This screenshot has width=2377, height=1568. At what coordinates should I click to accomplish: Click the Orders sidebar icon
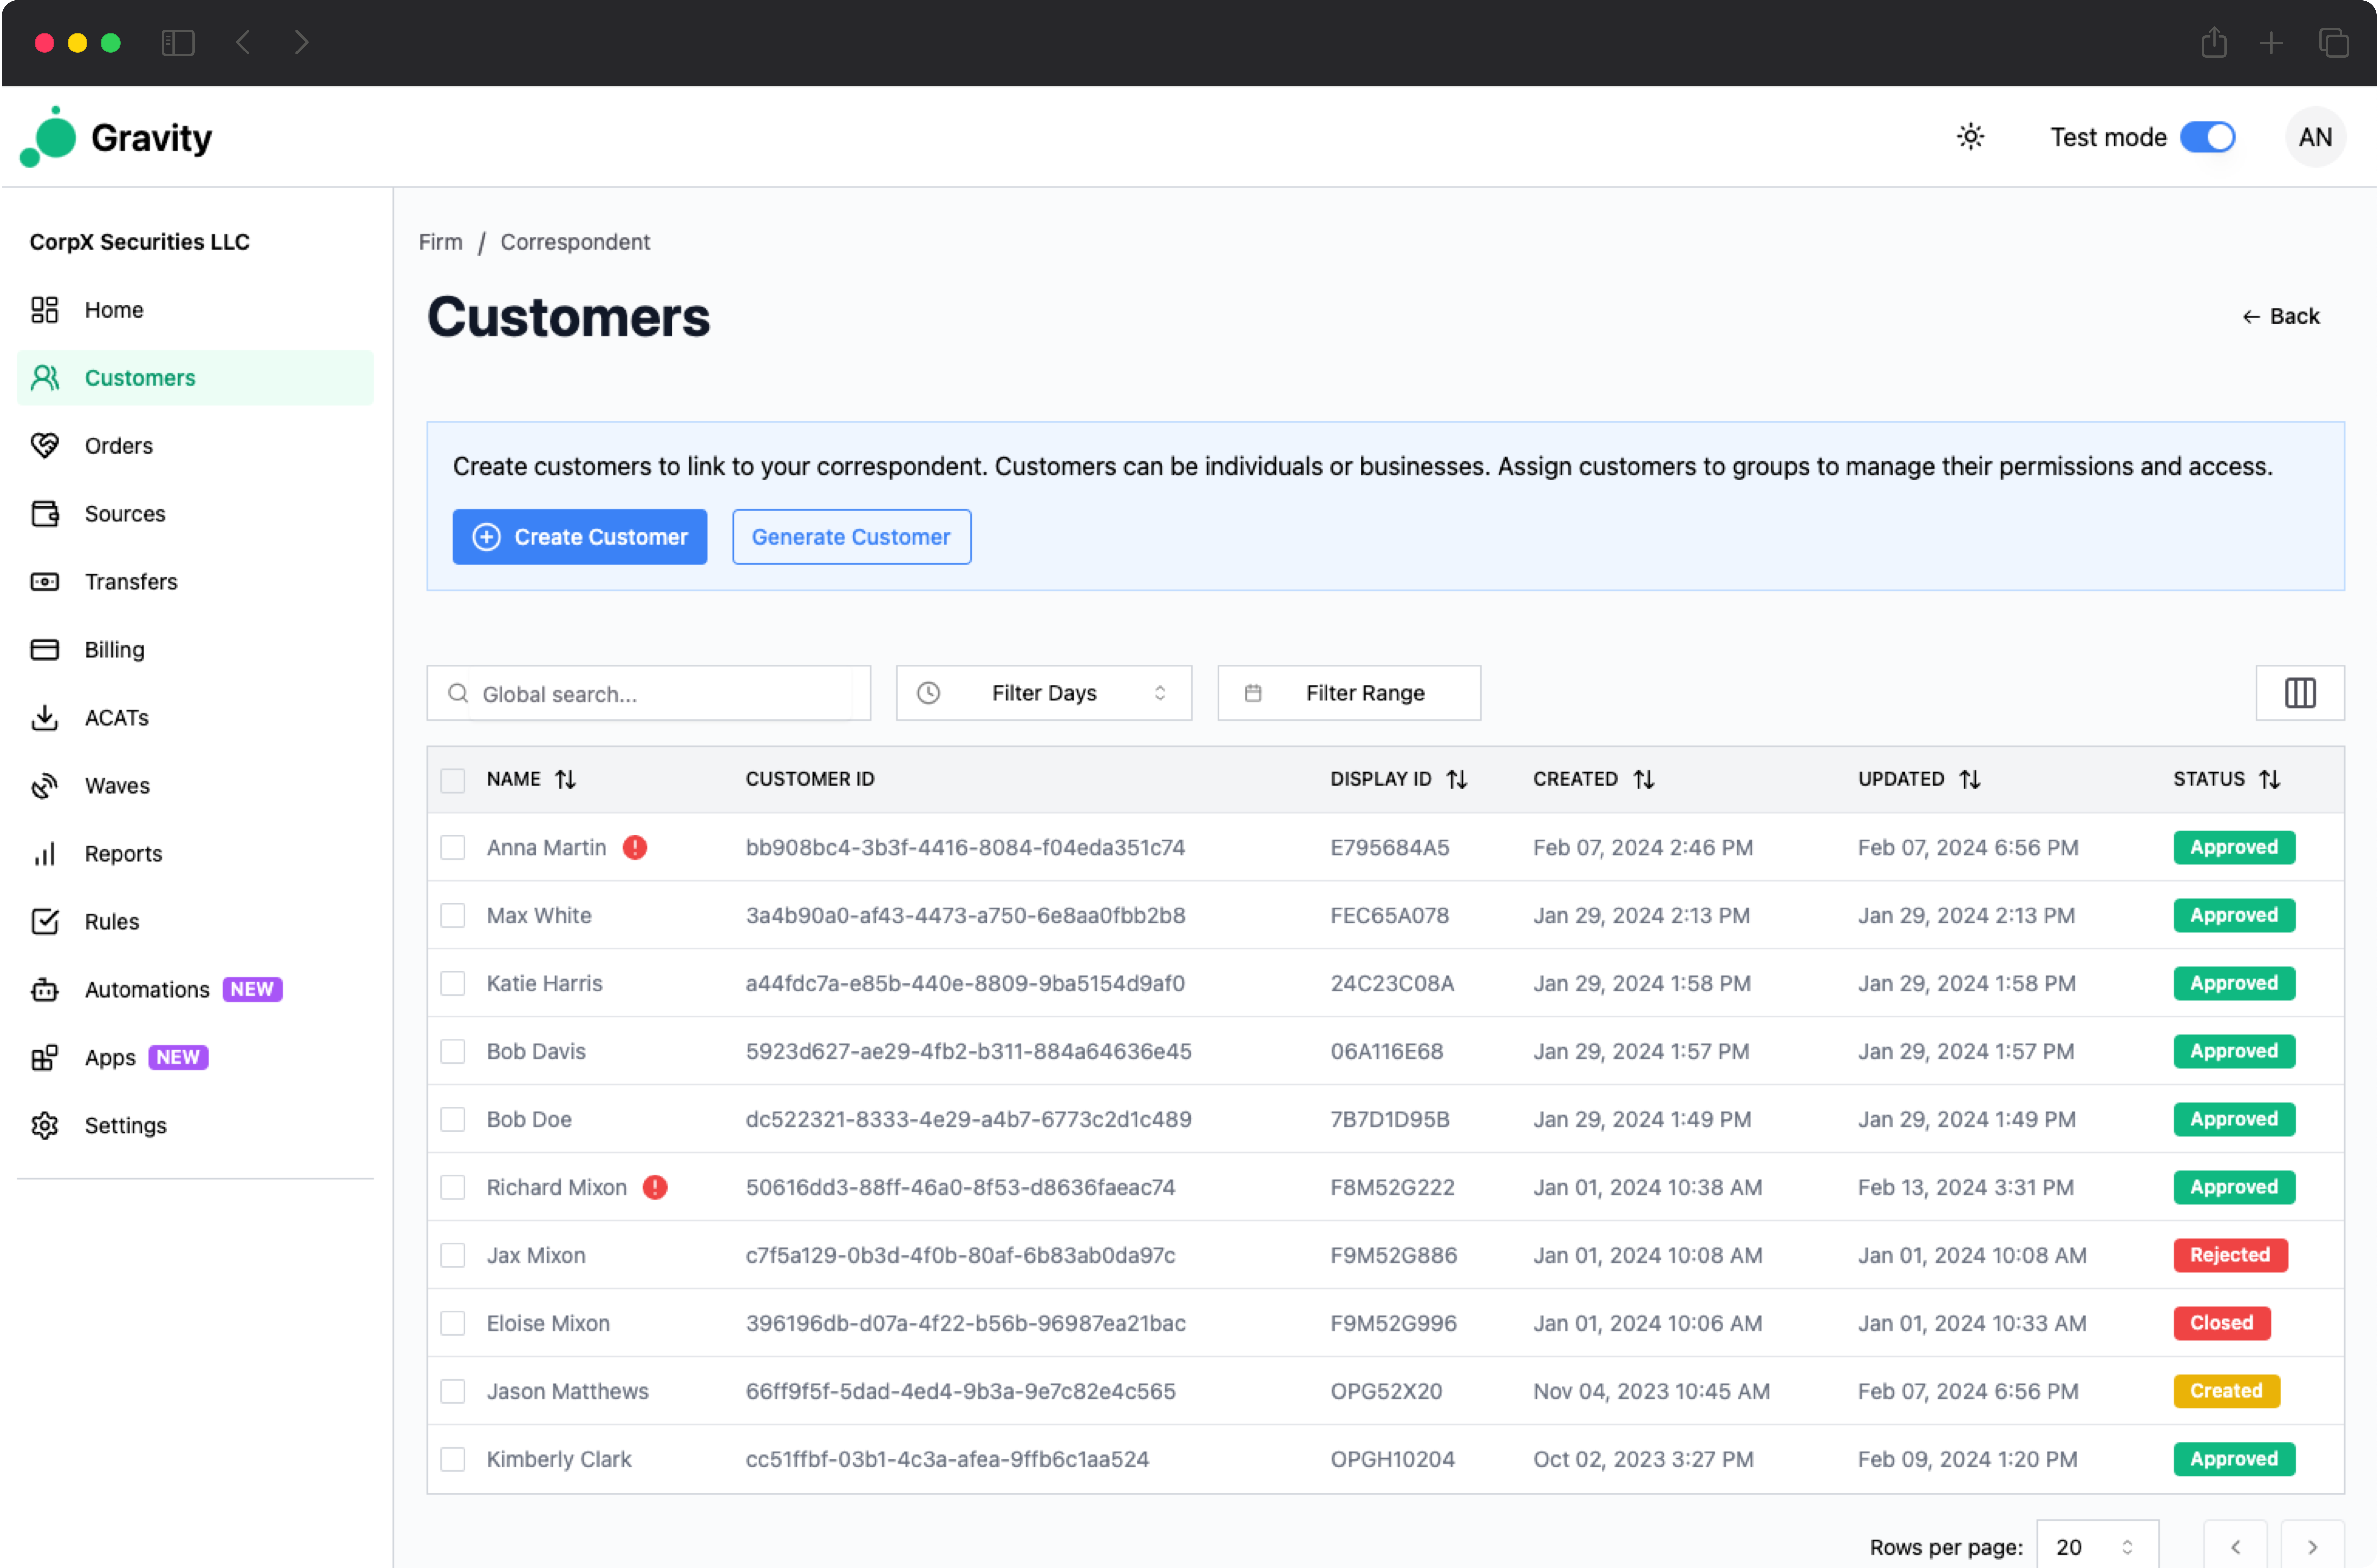45,446
